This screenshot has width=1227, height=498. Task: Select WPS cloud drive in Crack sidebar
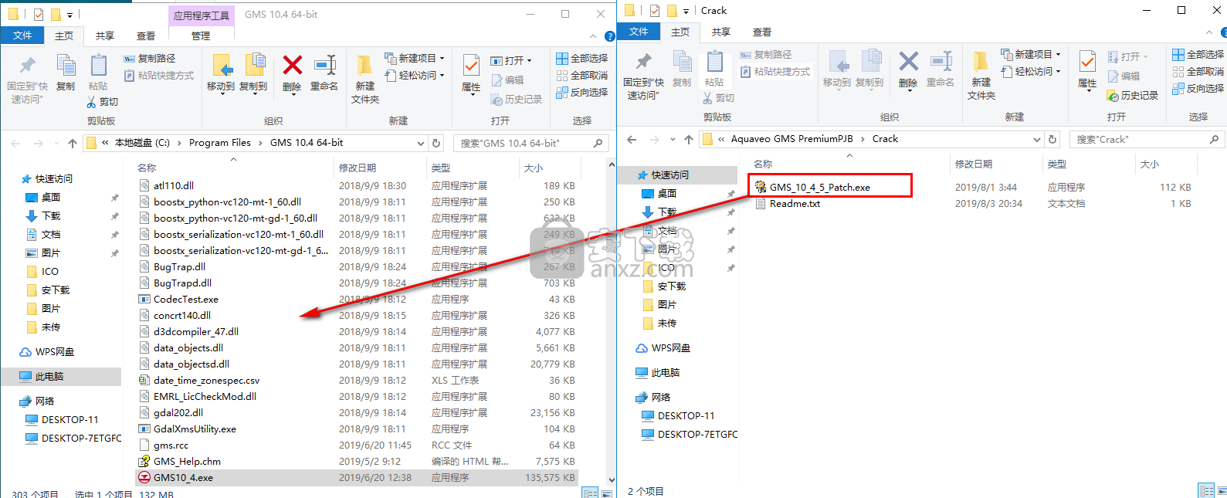(671, 348)
